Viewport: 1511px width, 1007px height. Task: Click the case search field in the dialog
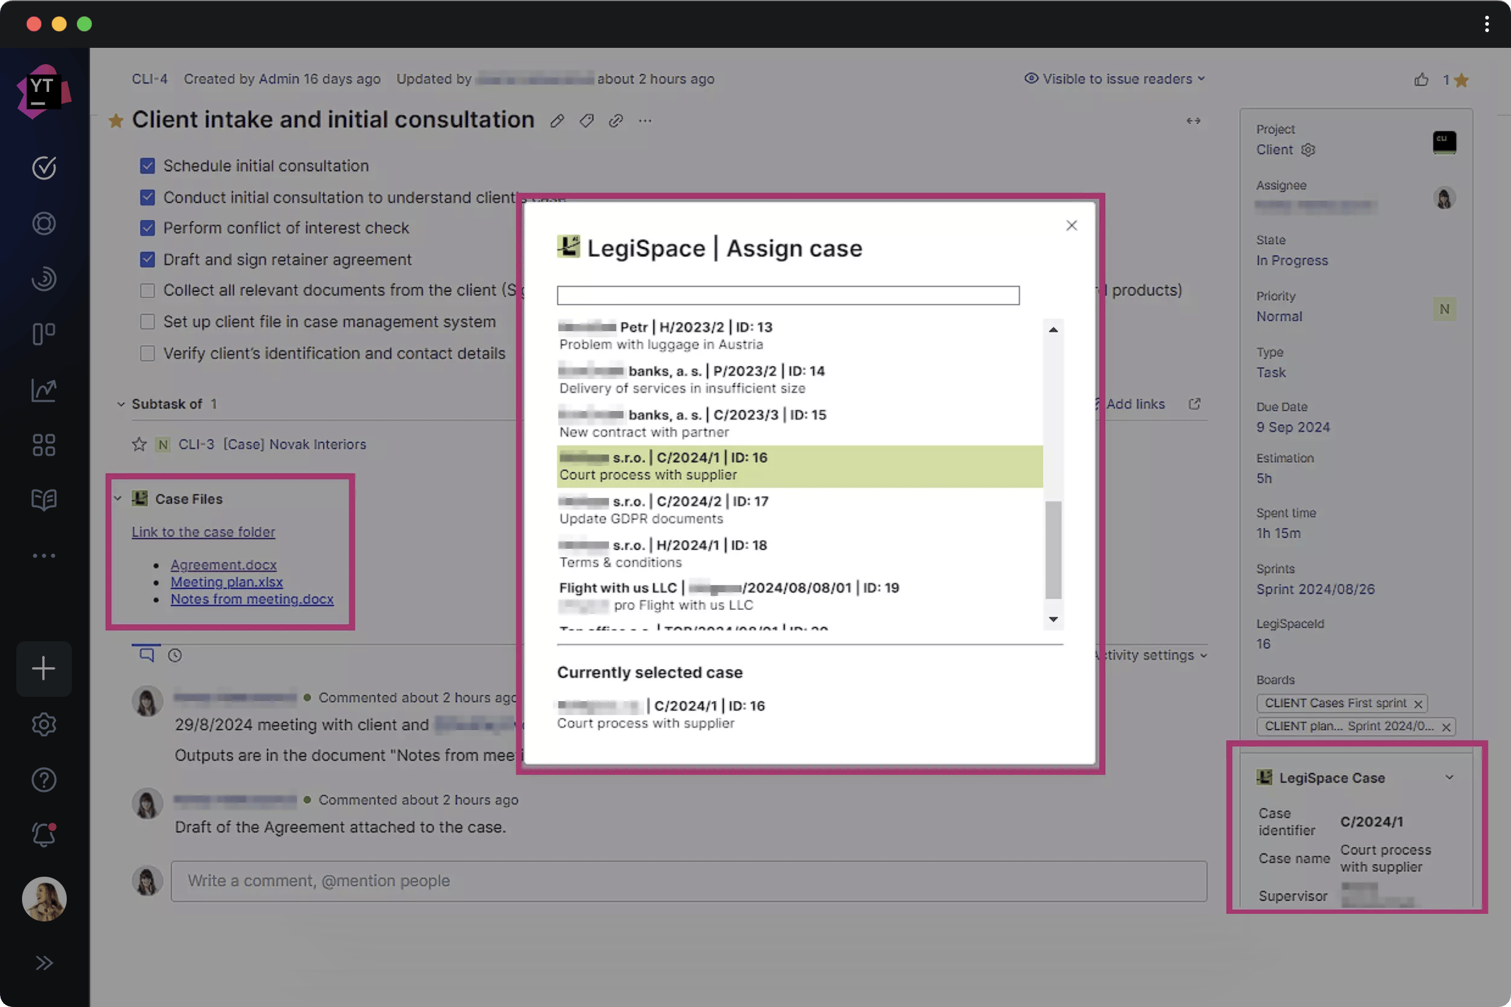tap(788, 295)
